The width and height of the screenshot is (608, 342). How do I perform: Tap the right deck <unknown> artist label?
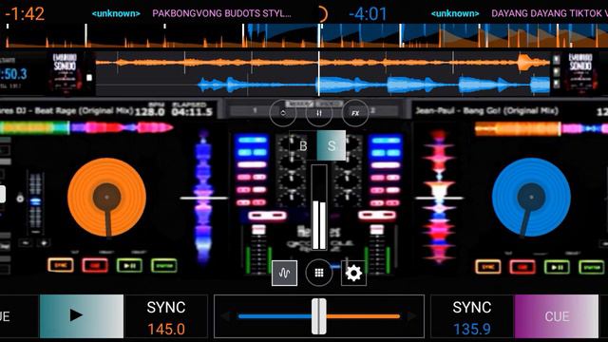coord(455,13)
